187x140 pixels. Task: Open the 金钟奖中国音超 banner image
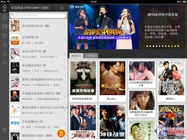click(104, 27)
